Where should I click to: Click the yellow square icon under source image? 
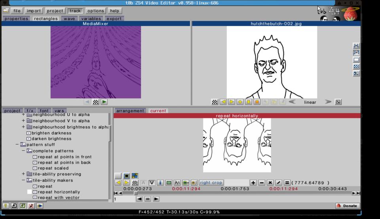[248, 102]
